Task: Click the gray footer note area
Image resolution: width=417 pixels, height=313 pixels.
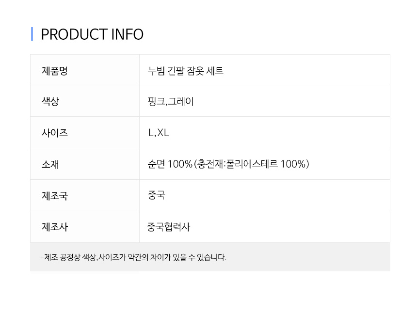Action: 210,257
